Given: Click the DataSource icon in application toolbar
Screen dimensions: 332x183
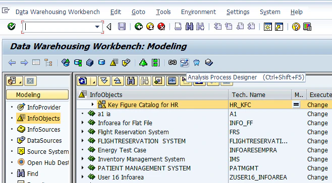Looking at the screenshot, I should [126, 62].
